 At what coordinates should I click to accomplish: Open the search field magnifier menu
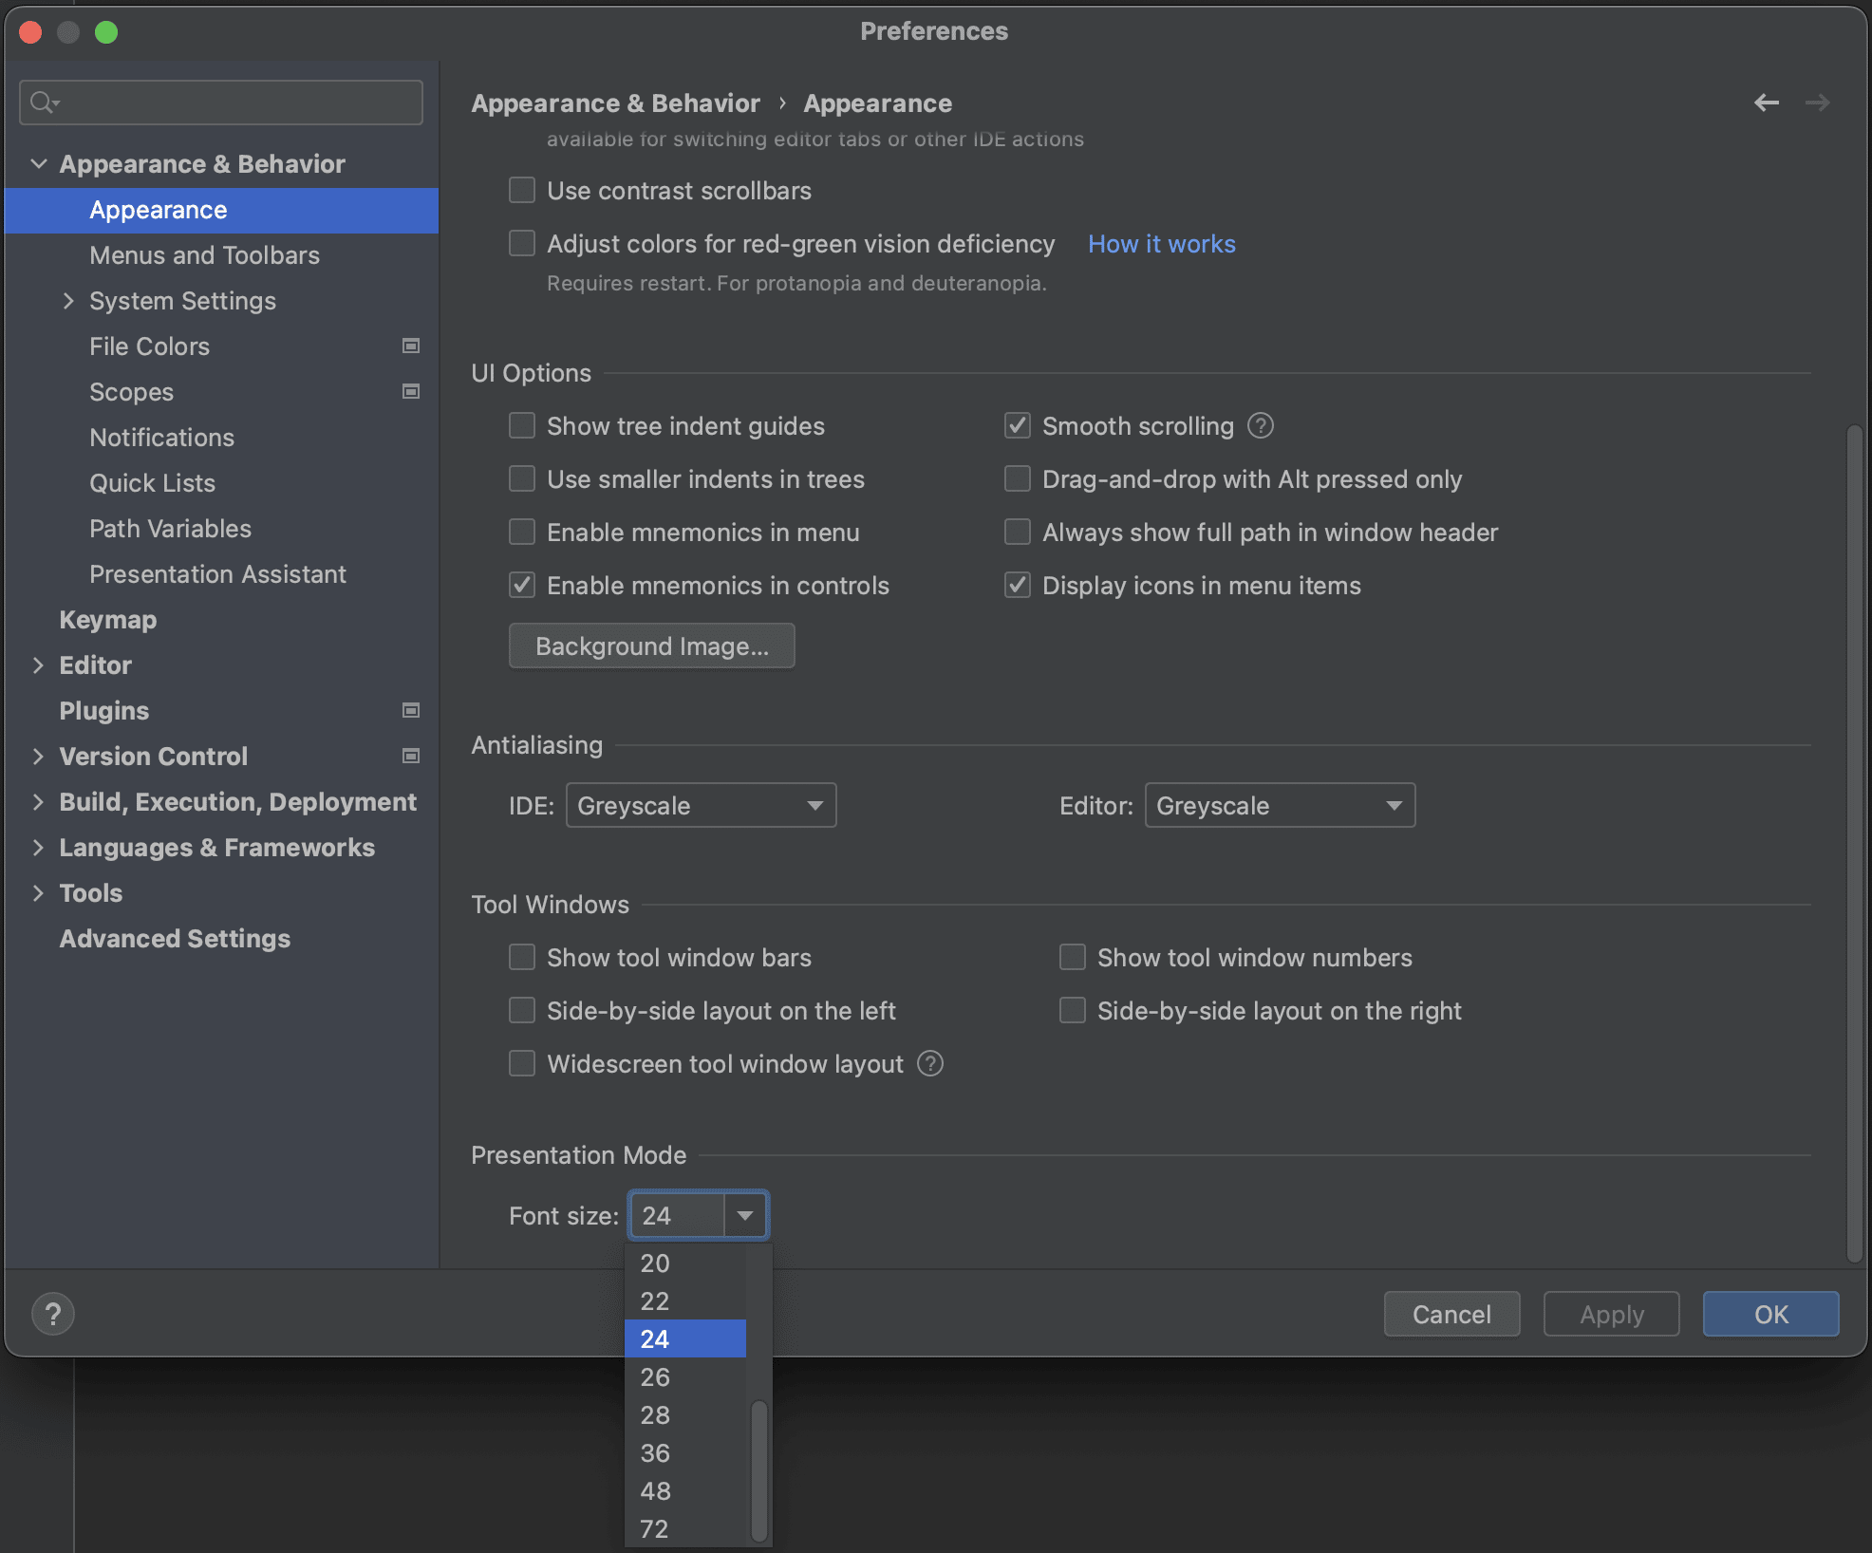(44, 102)
